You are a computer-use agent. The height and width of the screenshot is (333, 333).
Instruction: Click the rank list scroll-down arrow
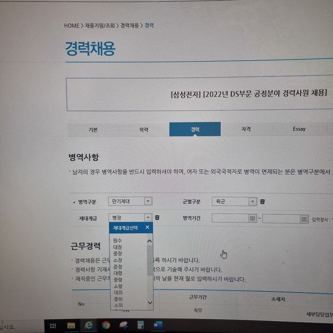(150, 303)
